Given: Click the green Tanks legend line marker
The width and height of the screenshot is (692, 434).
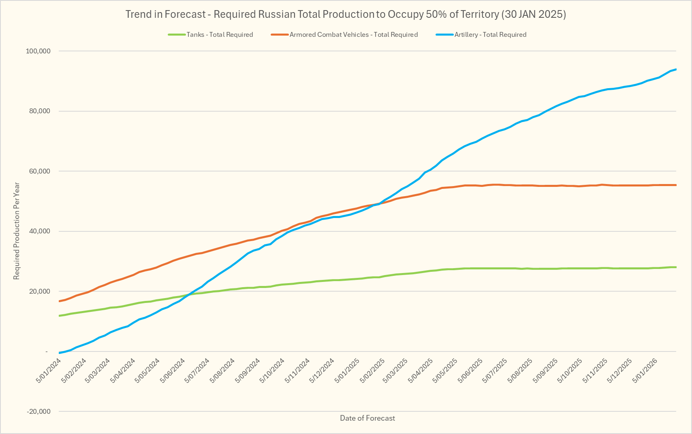Looking at the screenshot, I should 177,35.
